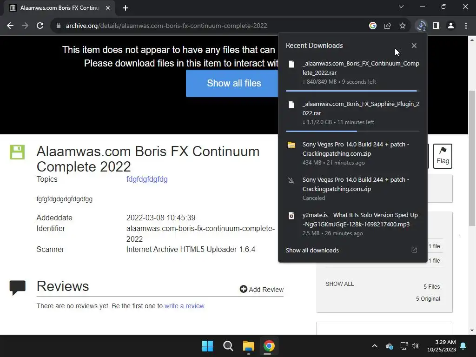Click Show all downloads
Screen dimensions: 476x357
[x=312, y=250]
